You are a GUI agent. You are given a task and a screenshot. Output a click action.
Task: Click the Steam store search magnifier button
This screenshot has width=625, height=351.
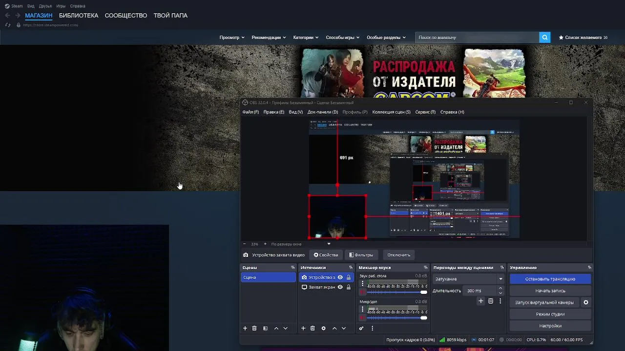pos(545,38)
